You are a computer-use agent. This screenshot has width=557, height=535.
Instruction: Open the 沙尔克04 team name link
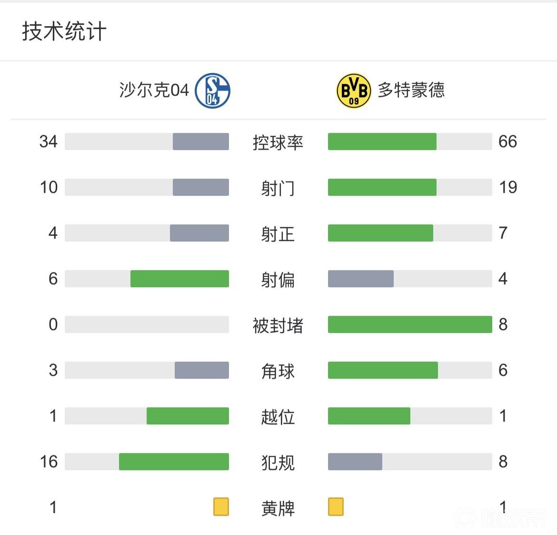point(154,90)
